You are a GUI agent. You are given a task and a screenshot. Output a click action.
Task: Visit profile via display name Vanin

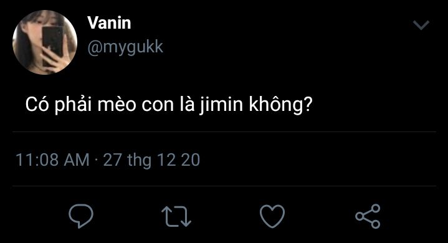pyautogui.click(x=109, y=22)
